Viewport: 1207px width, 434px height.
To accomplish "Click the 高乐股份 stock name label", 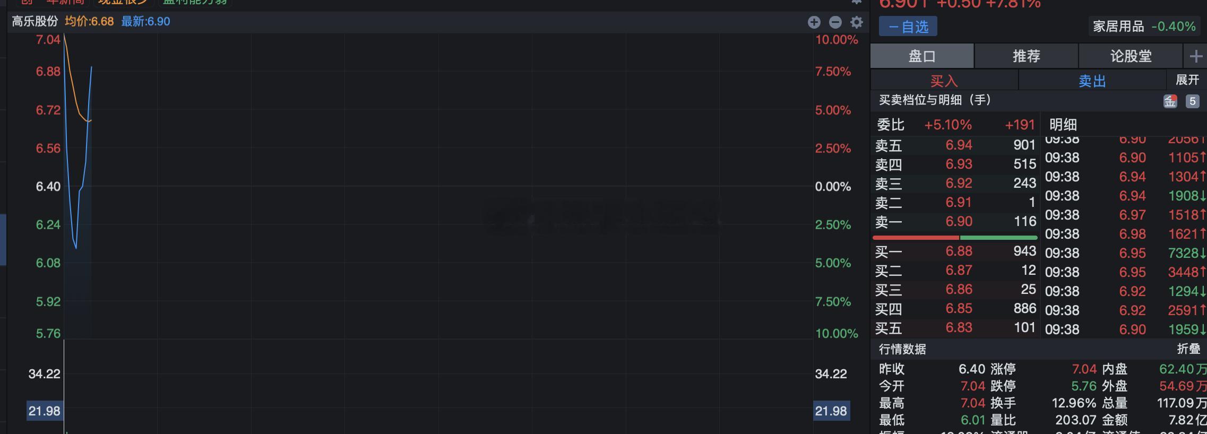I will 35,22.
